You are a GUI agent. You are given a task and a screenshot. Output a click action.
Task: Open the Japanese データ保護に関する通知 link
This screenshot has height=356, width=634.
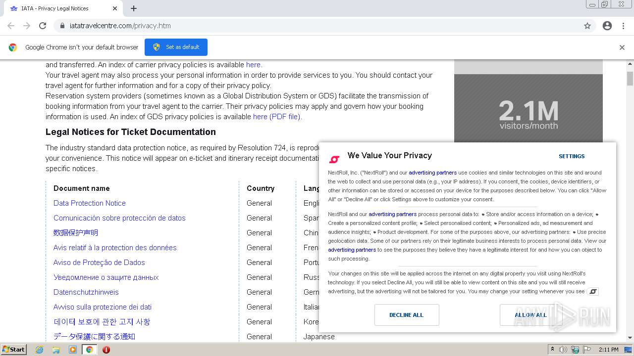[94, 337]
